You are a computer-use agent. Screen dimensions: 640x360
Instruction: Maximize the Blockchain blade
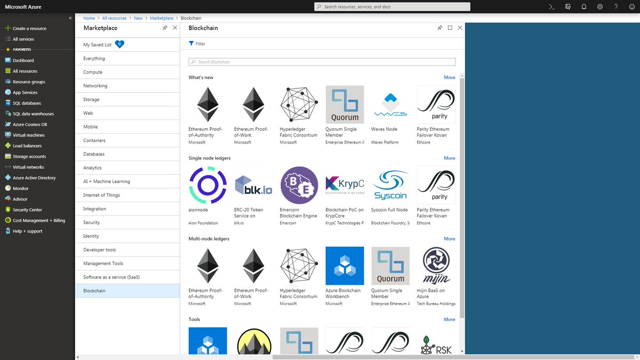(450, 28)
